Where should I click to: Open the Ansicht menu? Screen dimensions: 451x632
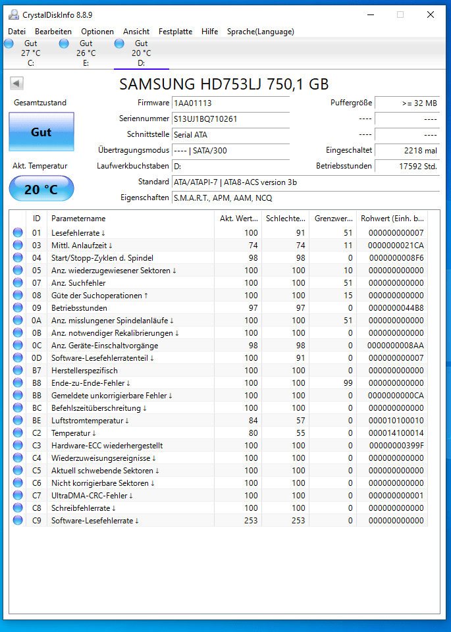[x=136, y=32]
